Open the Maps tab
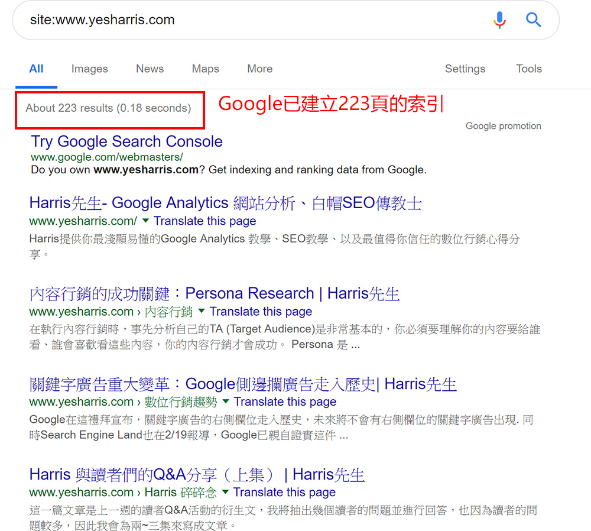Screen dimensions: 591x531 [x=206, y=69]
